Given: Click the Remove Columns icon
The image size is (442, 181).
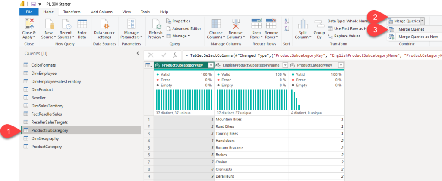Looking at the screenshot, I should pyautogui.click(x=236, y=24).
